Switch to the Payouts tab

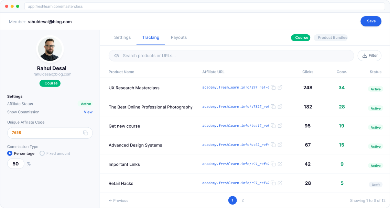(x=178, y=37)
